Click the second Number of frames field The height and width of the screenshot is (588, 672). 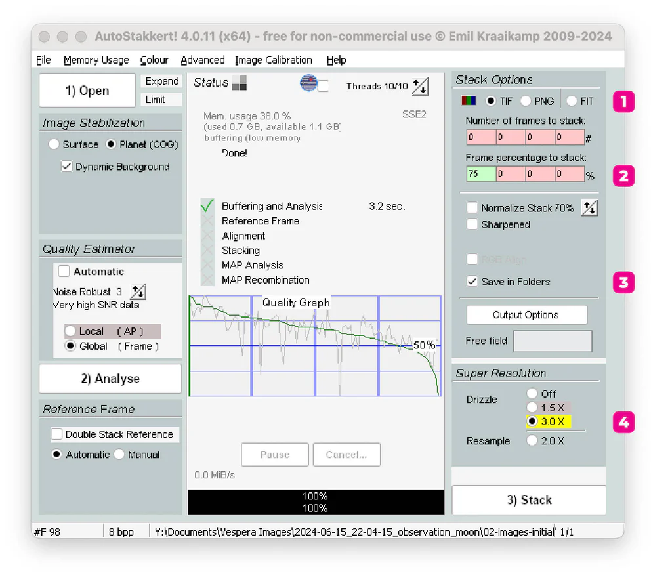click(511, 137)
